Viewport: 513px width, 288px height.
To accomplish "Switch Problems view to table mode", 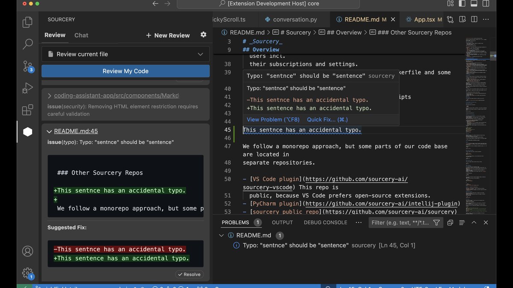I will pyautogui.click(x=462, y=222).
